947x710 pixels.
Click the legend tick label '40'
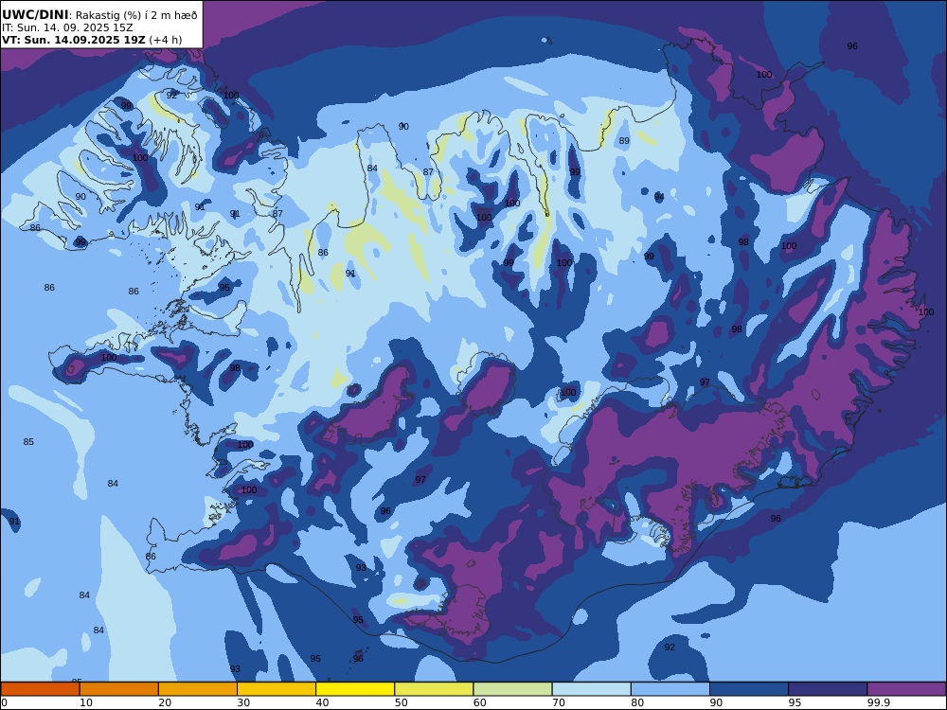point(323,702)
